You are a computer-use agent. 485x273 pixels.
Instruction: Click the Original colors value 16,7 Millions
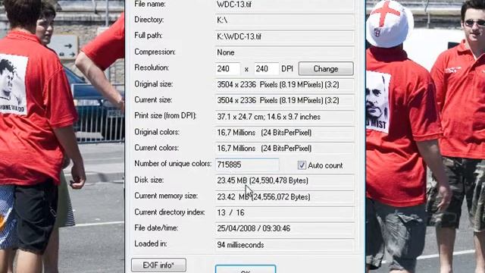tap(285, 133)
